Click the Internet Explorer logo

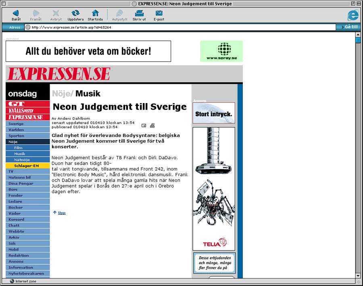[353, 15]
